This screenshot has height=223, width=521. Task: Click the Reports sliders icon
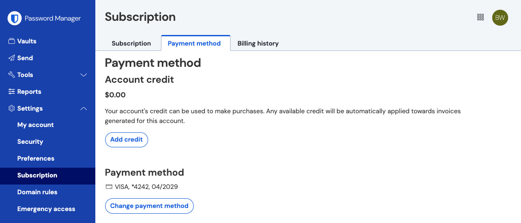click(12, 92)
